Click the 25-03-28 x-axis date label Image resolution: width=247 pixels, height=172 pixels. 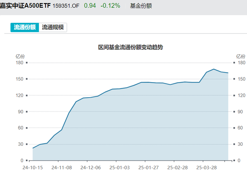point(206,168)
